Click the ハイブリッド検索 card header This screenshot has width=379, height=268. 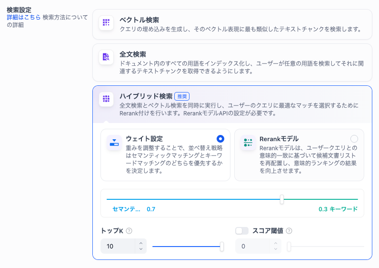(x=232, y=104)
